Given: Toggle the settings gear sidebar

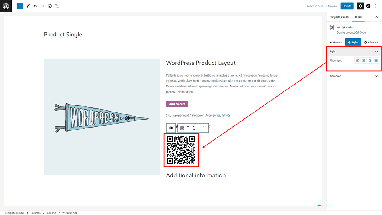Looking at the screenshot, I should 360,6.
